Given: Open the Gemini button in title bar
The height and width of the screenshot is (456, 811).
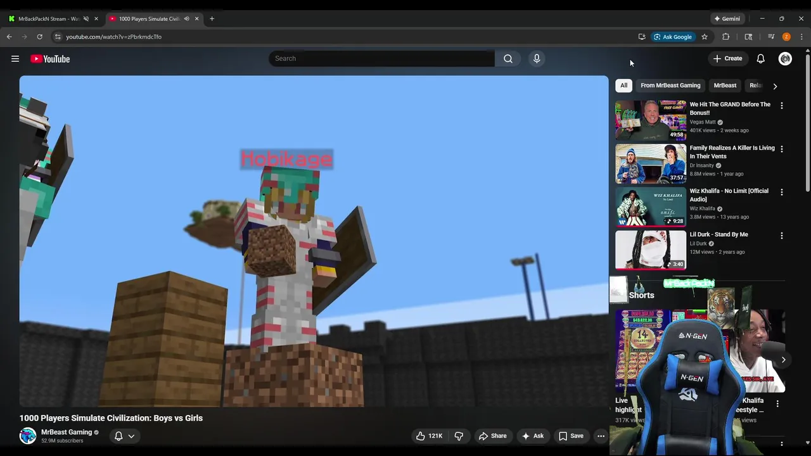Looking at the screenshot, I should tap(727, 18).
